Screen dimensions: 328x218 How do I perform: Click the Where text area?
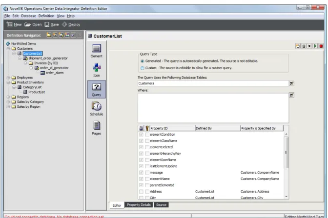click(213, 108)
